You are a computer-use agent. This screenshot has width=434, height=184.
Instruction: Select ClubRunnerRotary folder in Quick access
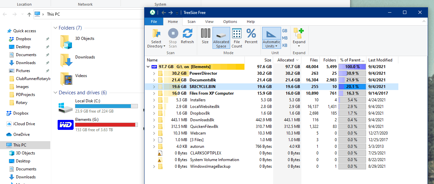(x=33, y=79)
